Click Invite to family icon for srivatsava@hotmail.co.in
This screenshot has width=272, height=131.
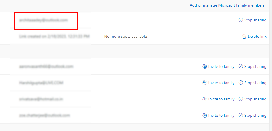click(205, 99)
